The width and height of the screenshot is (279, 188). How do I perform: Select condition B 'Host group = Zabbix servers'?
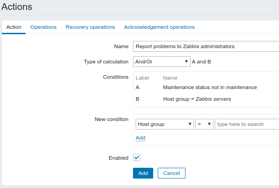click(x=197, y=99)
